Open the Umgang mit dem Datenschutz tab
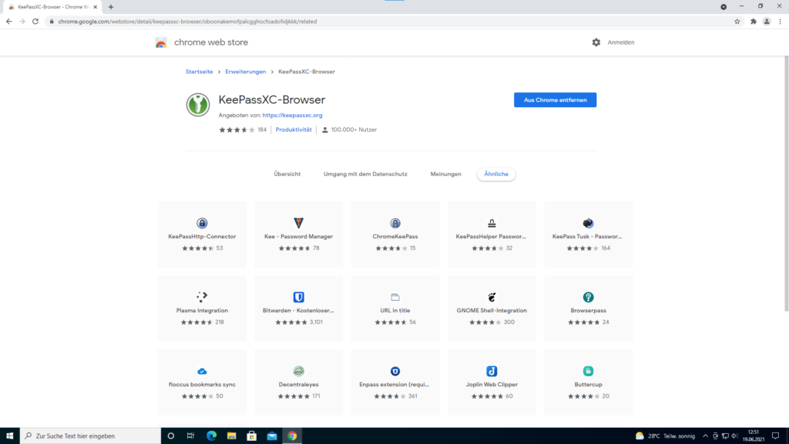 365,174
